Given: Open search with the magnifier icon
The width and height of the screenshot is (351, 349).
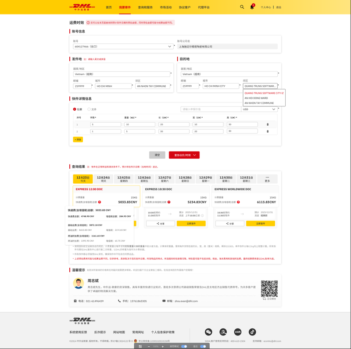Looking at the screenshot, I should coord(242,7).
